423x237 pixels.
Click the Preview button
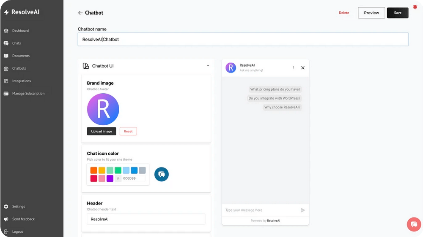(x=371, y=13)
